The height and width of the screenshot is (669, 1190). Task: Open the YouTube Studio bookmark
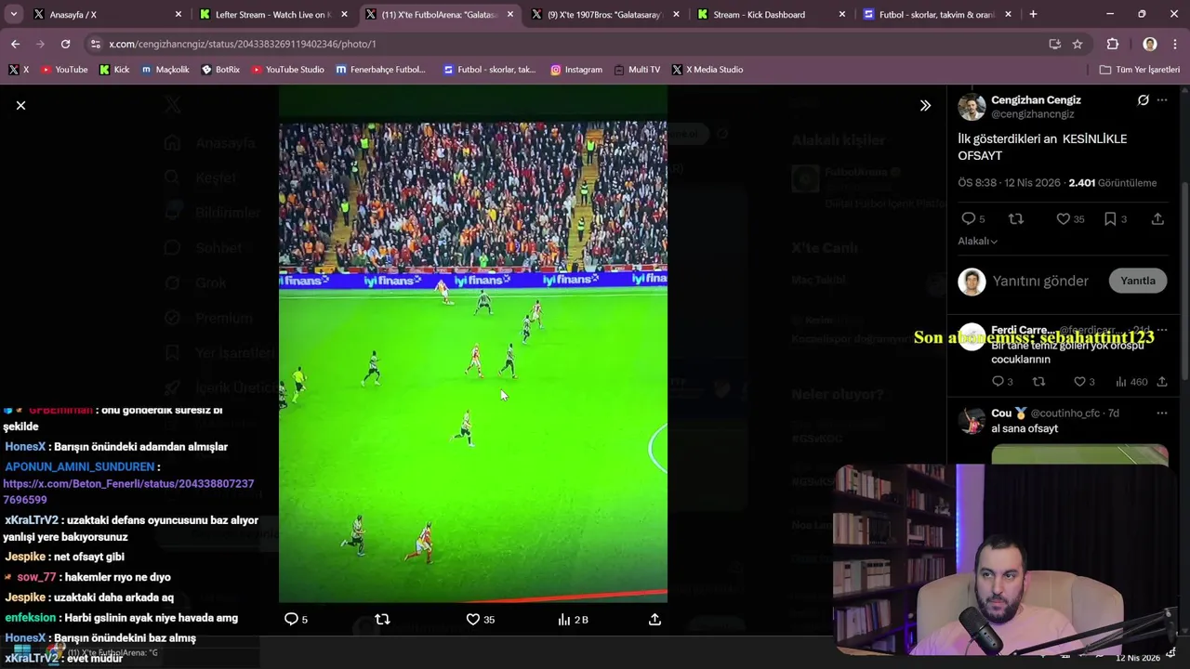[x=287, y=70]
